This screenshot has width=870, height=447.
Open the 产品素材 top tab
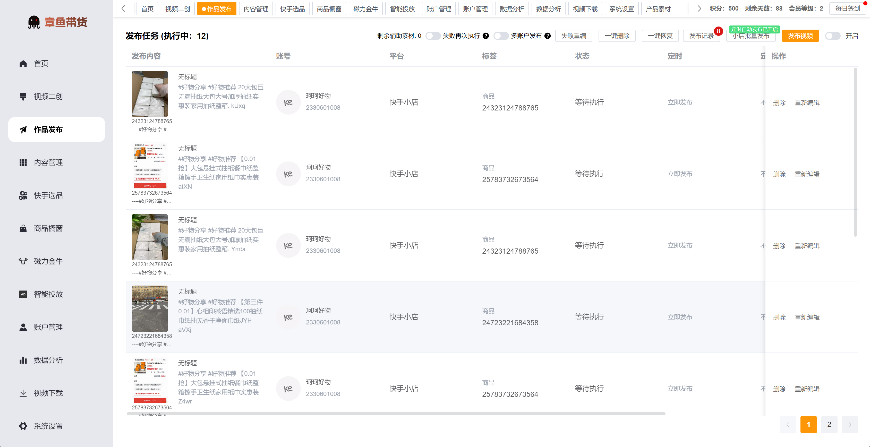point(658,9)
